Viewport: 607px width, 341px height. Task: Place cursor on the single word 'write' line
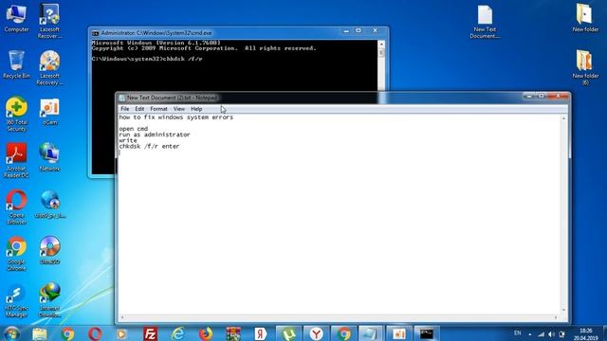point(128,140)
